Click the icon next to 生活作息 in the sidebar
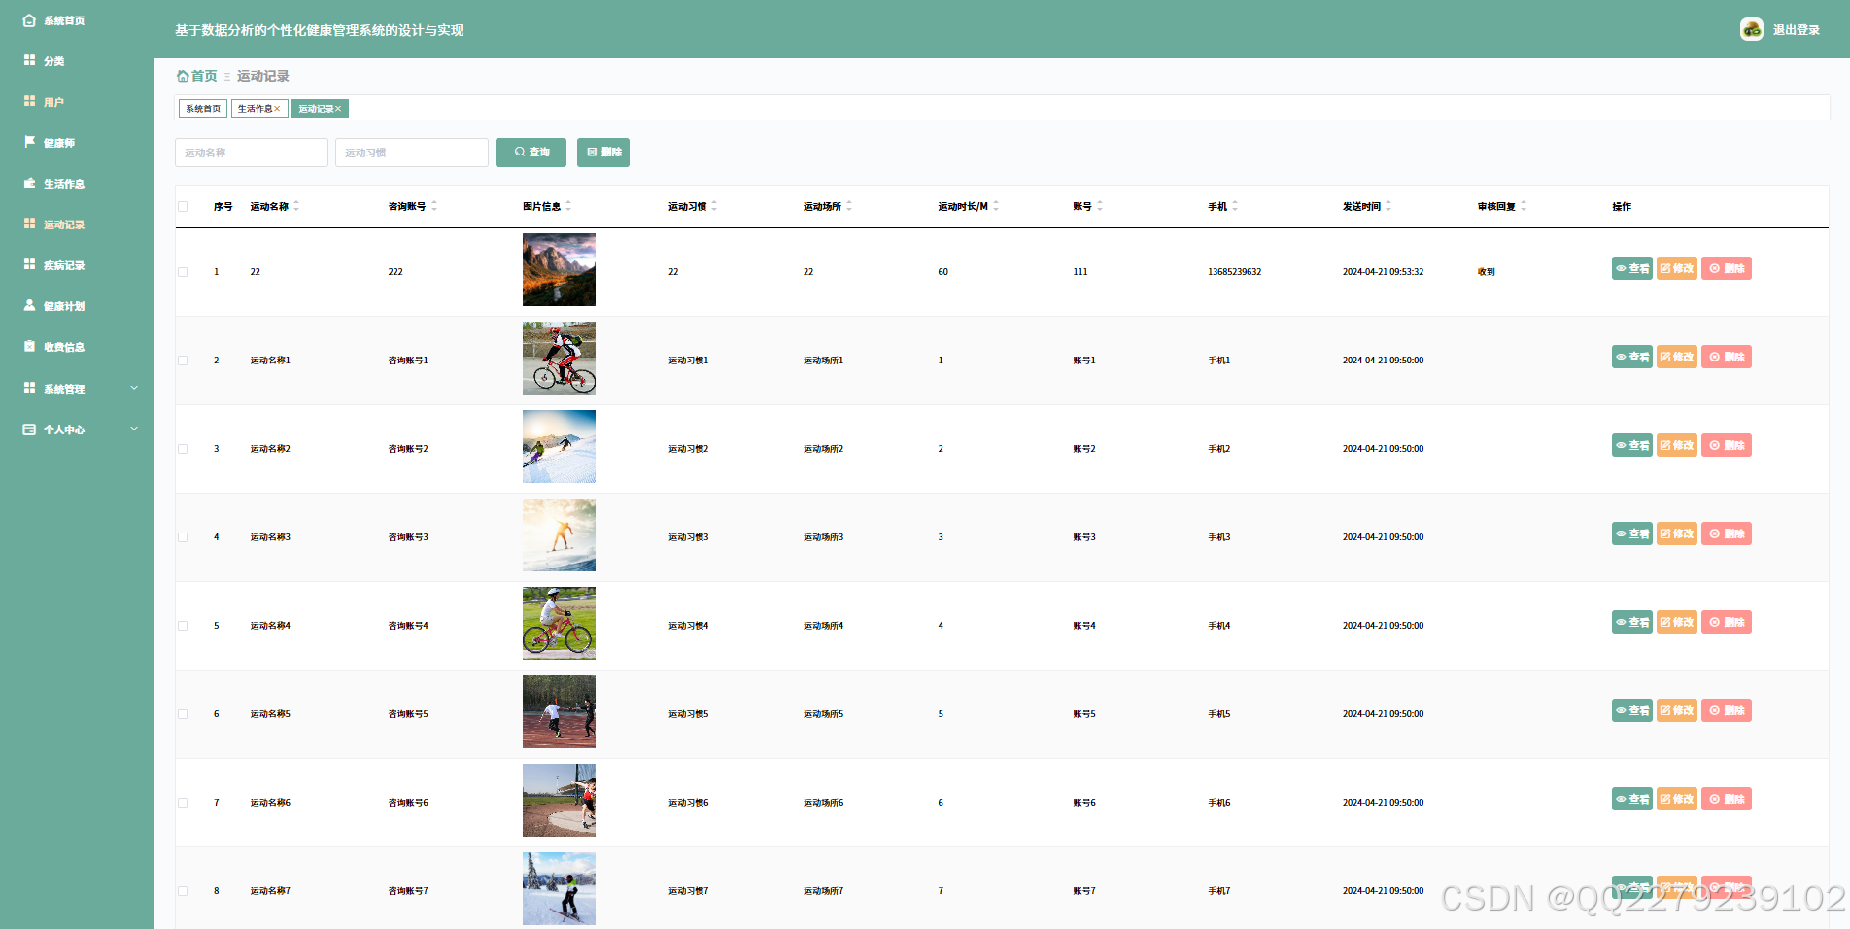This screenshot has width=1850, height=929. pos(29,183)
